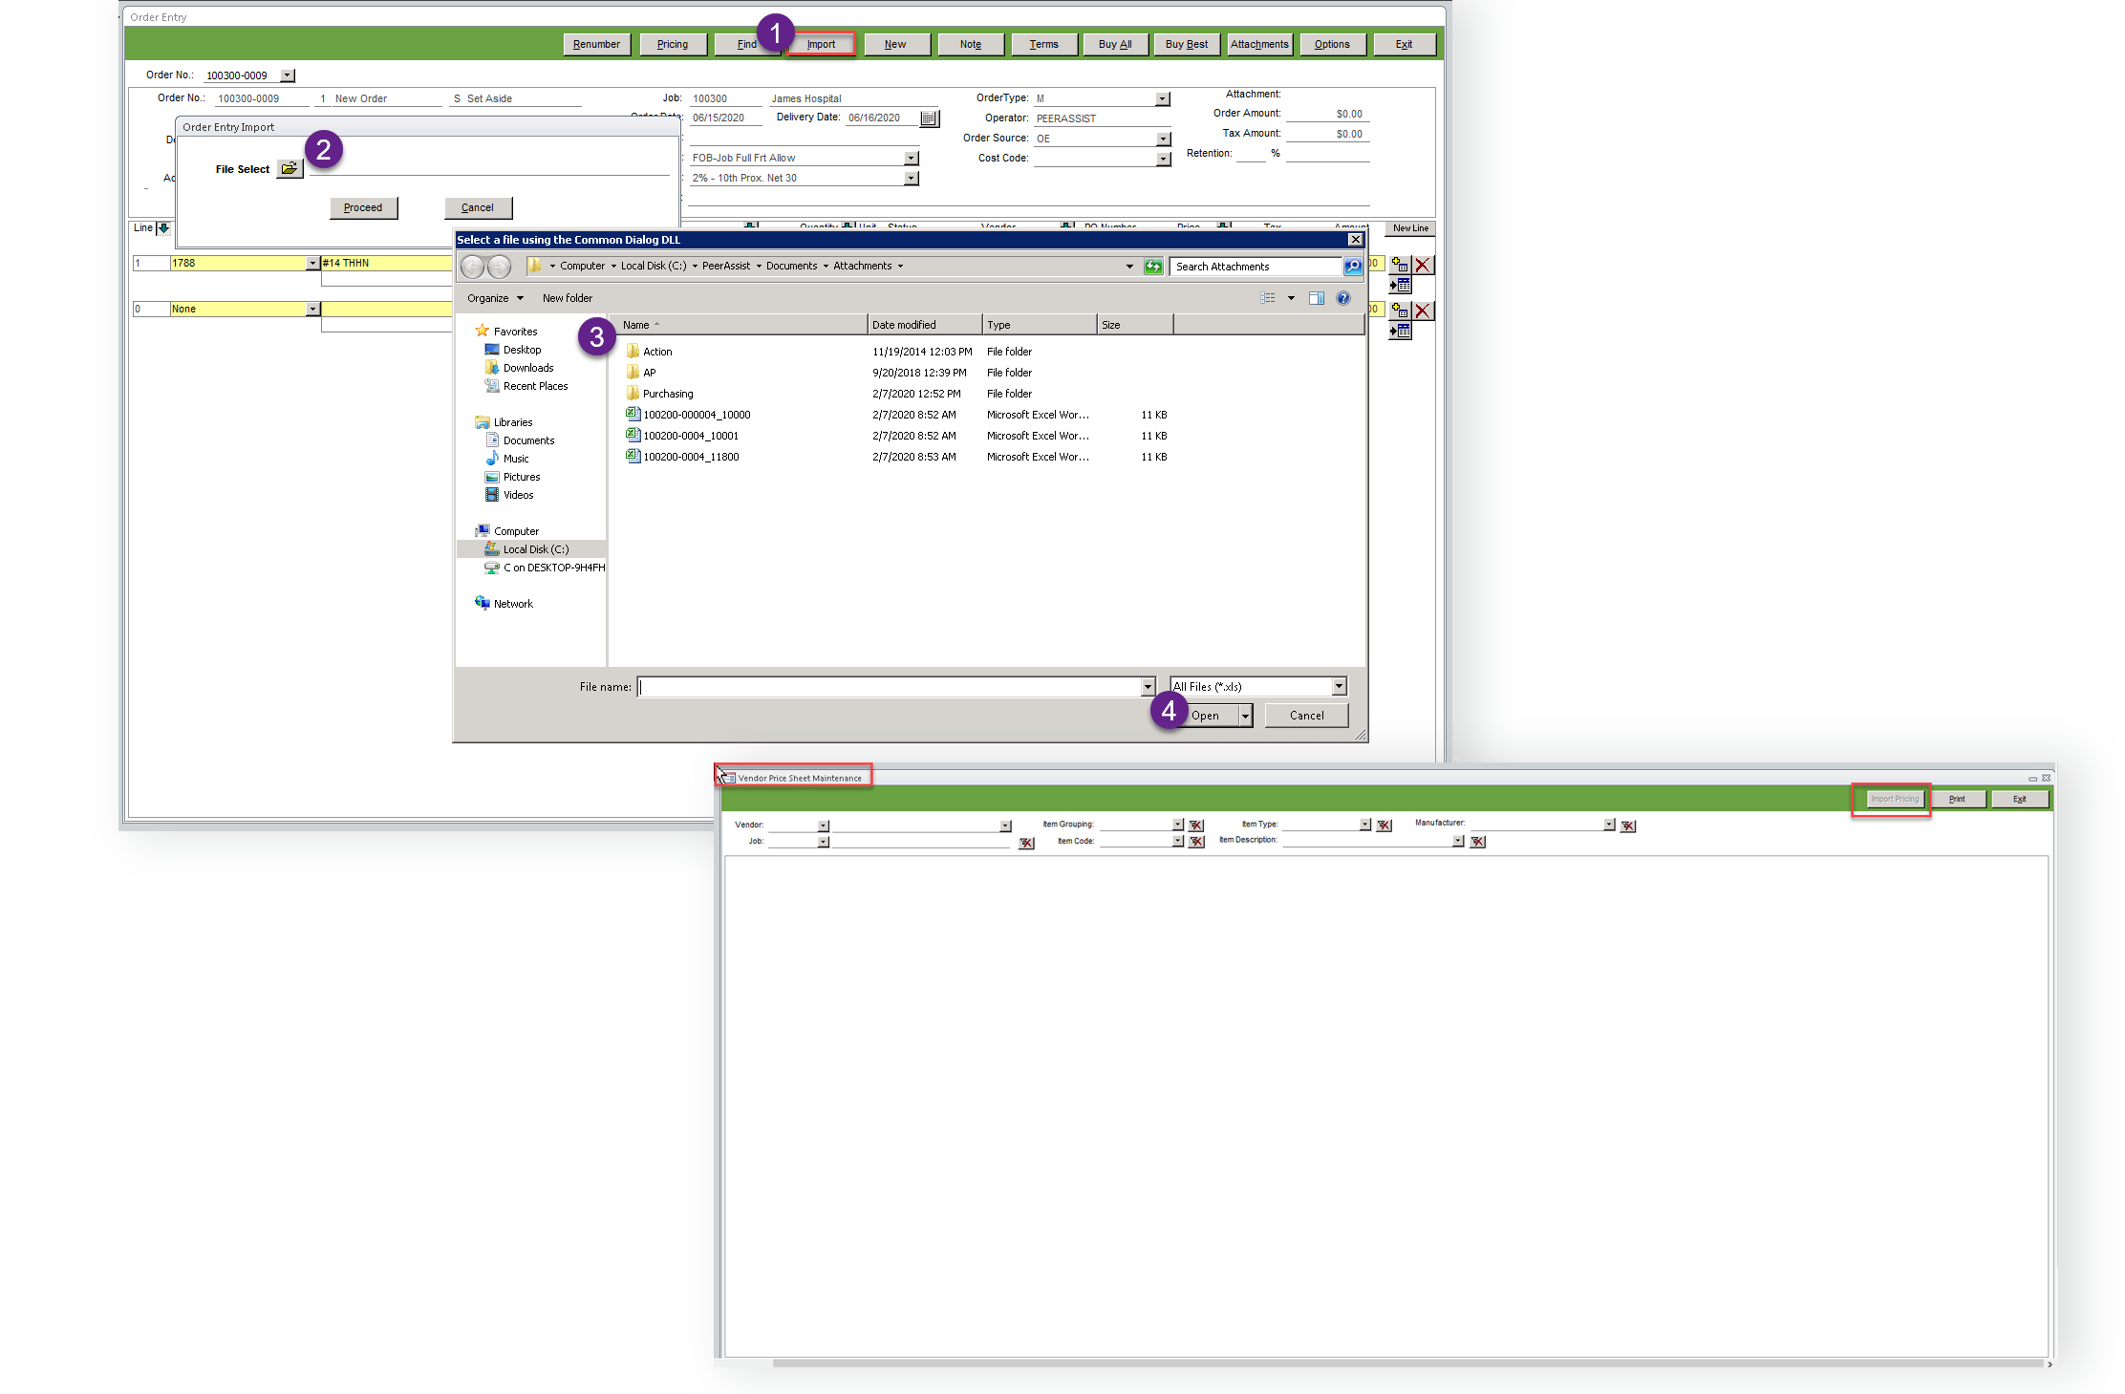This screenshot has height=1394, width=2125.
Task: Open the Order Source dropdown
Action: coord(1163,139)
